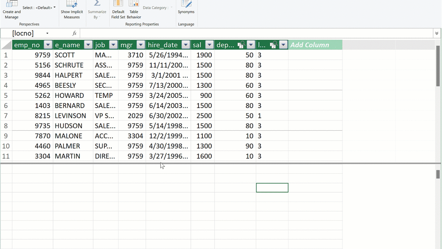Open the name box dropdown arrow
The width and height of the screenshot is (442, 249).
(47, 33)
